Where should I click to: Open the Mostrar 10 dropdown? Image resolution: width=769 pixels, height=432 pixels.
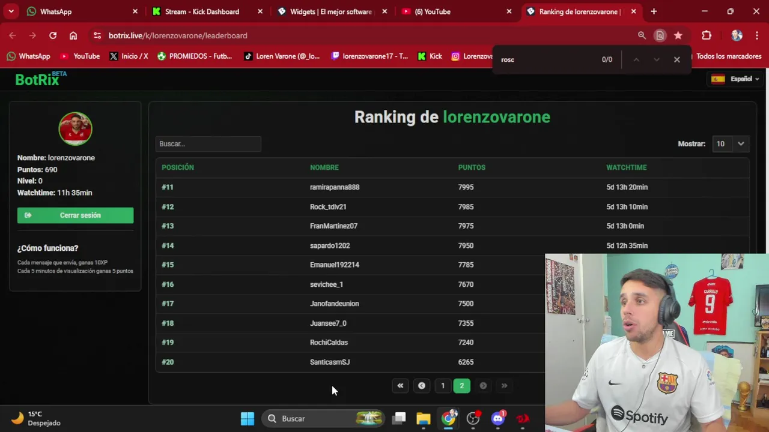coord(730,144)
